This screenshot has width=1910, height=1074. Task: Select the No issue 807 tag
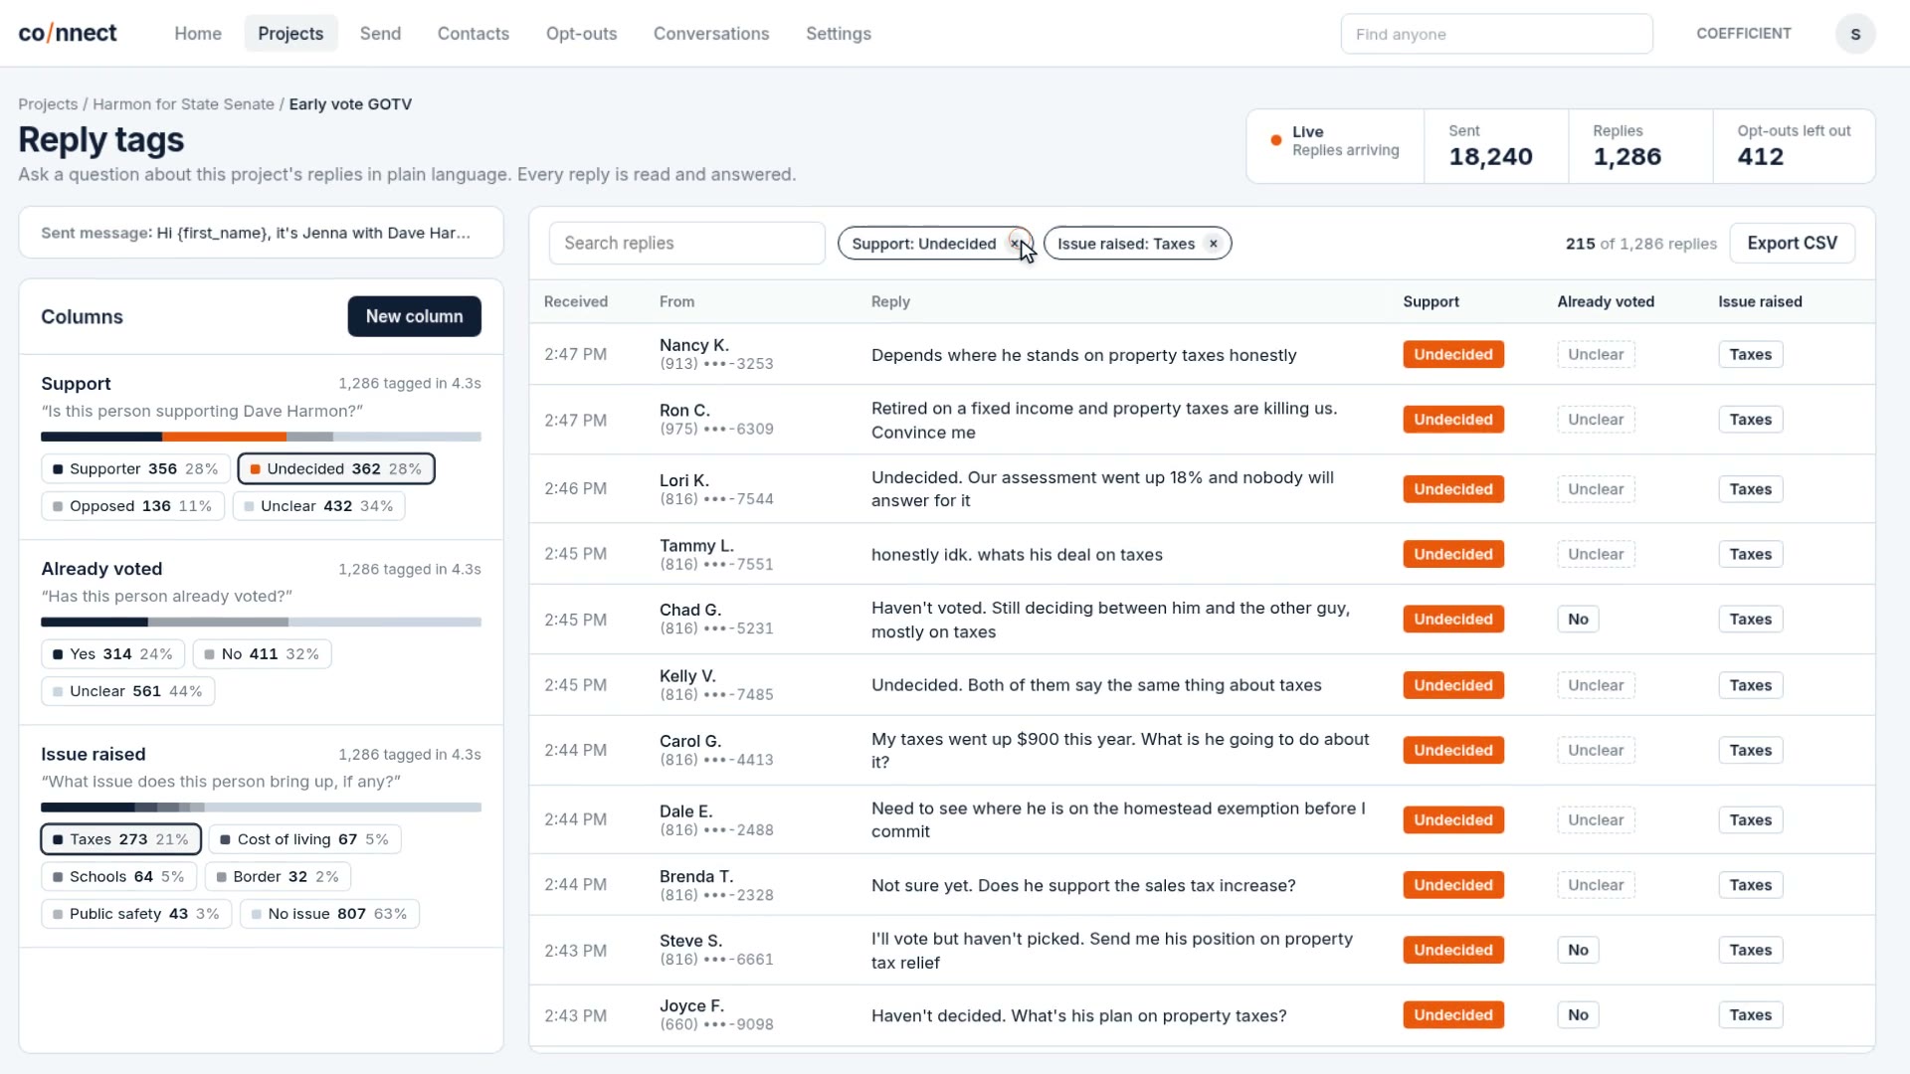coord(329,914)
